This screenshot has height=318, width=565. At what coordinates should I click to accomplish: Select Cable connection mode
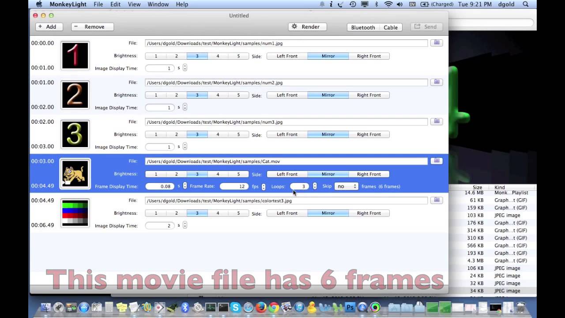tap(391, 27)
